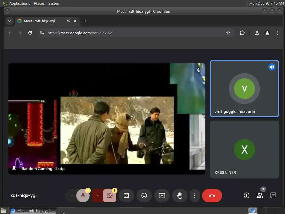Open the Places menu
The height and width of the screenshot is (214, 285).
[x=39, y=3]
